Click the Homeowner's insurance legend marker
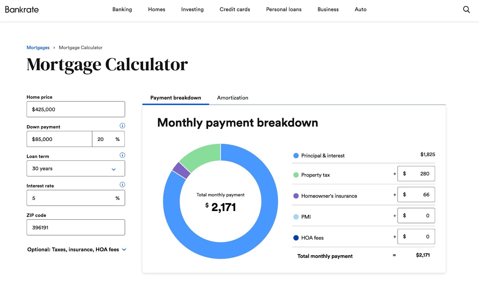Viewport: 479px width, 282px height. (x=296, y=196)
